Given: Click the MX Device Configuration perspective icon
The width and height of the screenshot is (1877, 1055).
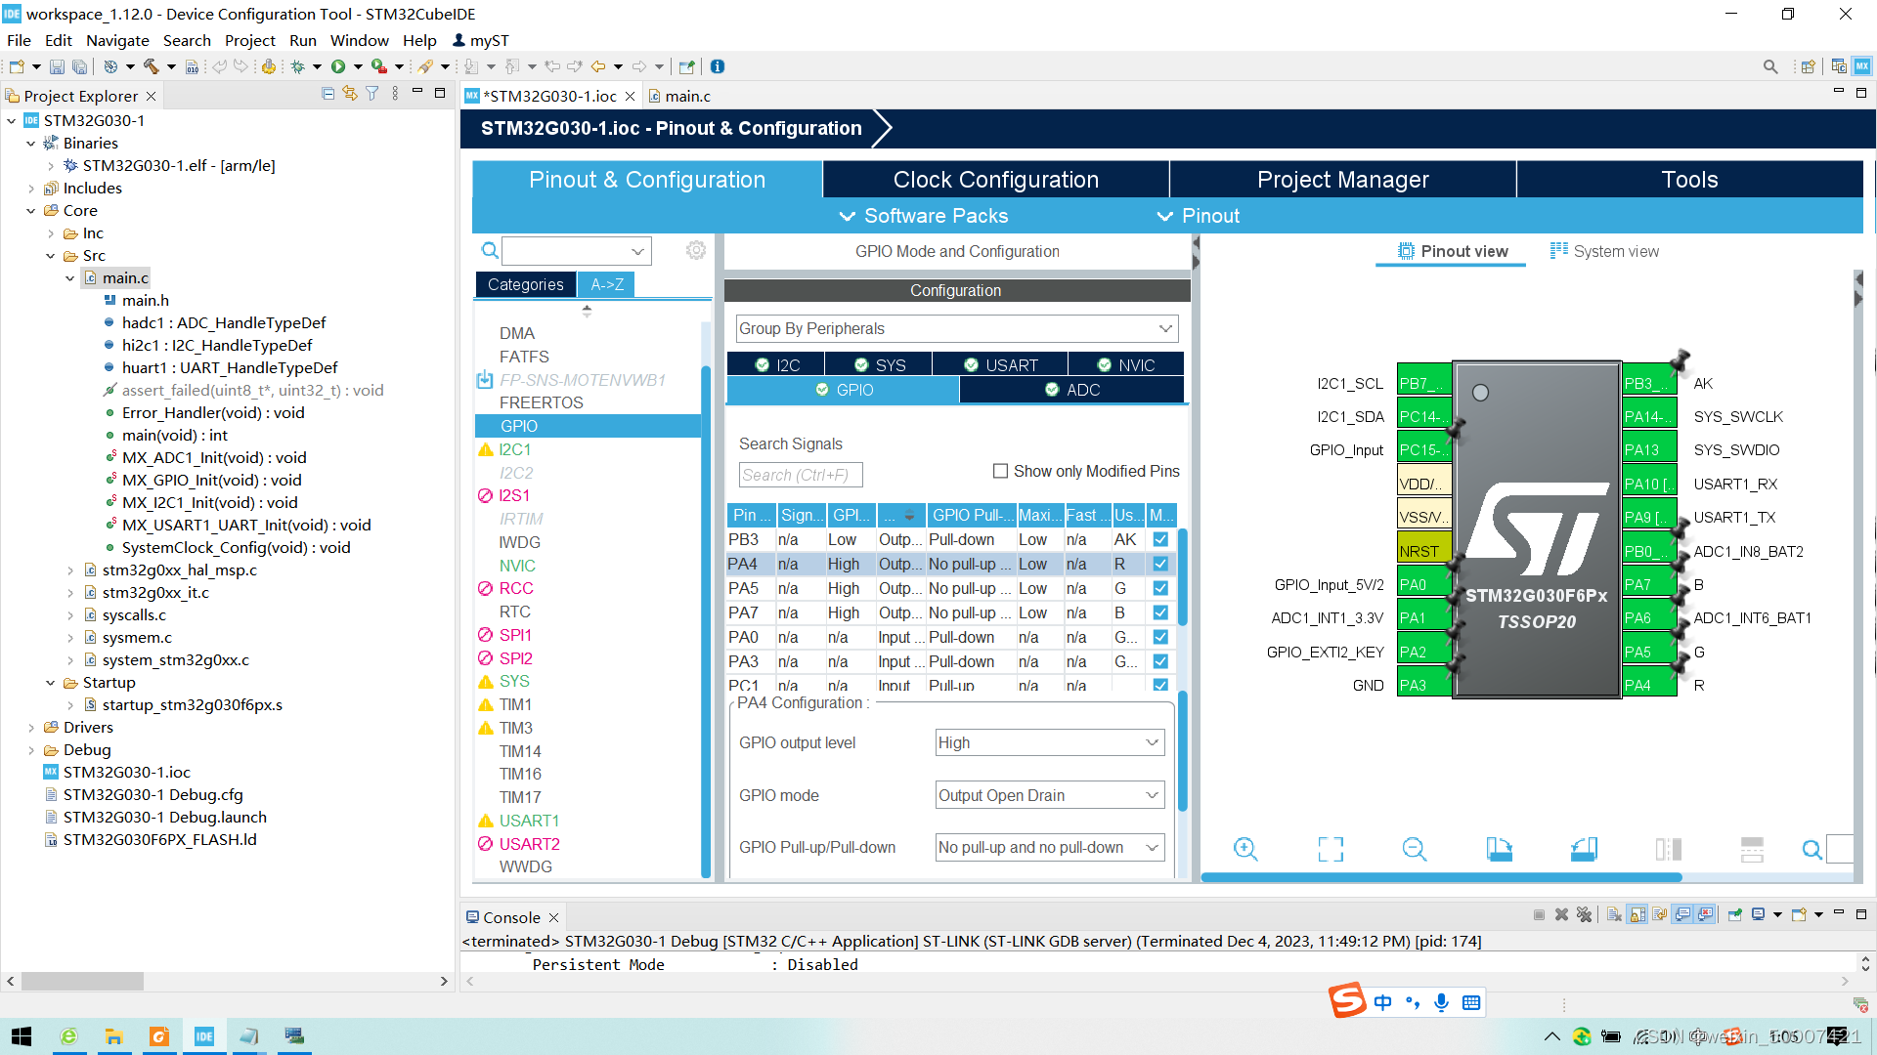Looking at the screenshot, I should coord(1862,66).
